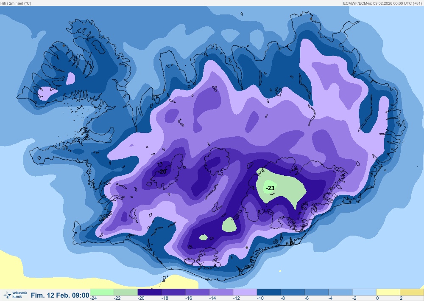Click the ECMWF/ECM-is model run timestamp
424x301 pixels.
coord(383,3)
